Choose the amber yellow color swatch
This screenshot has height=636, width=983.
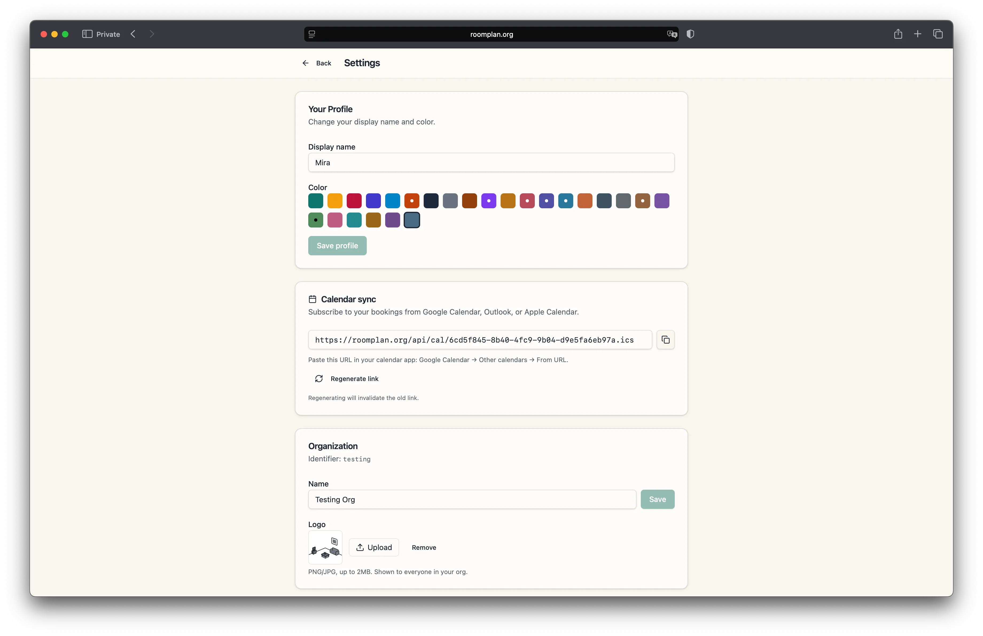(334, 201)
